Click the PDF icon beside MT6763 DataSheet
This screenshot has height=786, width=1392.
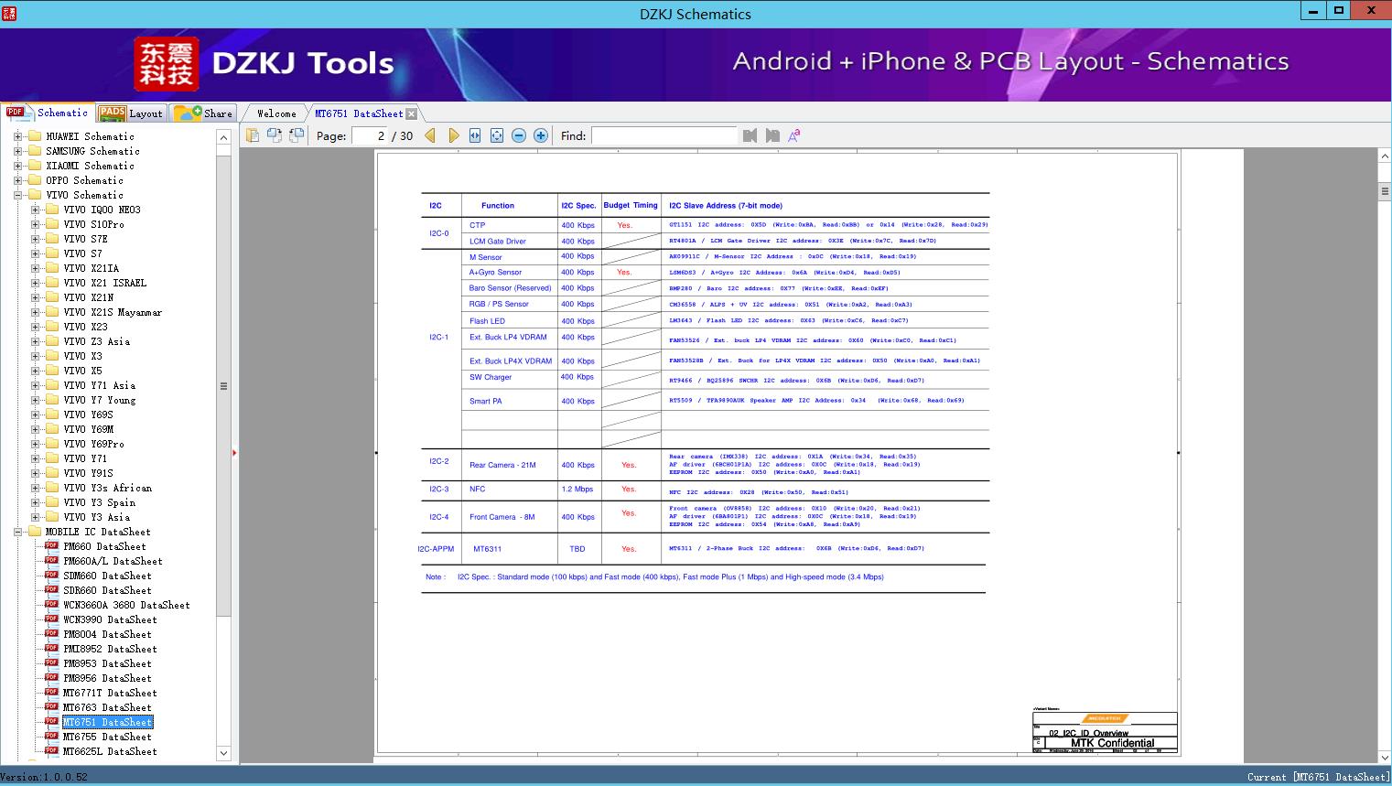coord(51,707)
